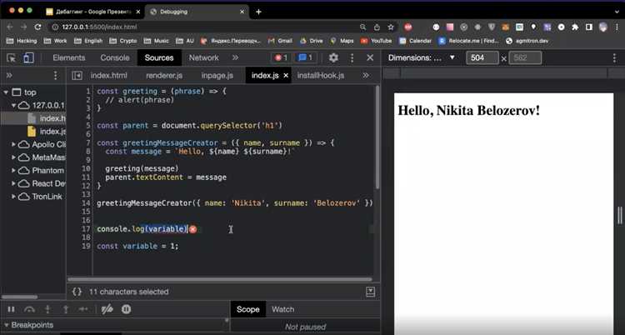Open the YouTube bookmark
Screen dimensions: 625x335
click(377, 41)
